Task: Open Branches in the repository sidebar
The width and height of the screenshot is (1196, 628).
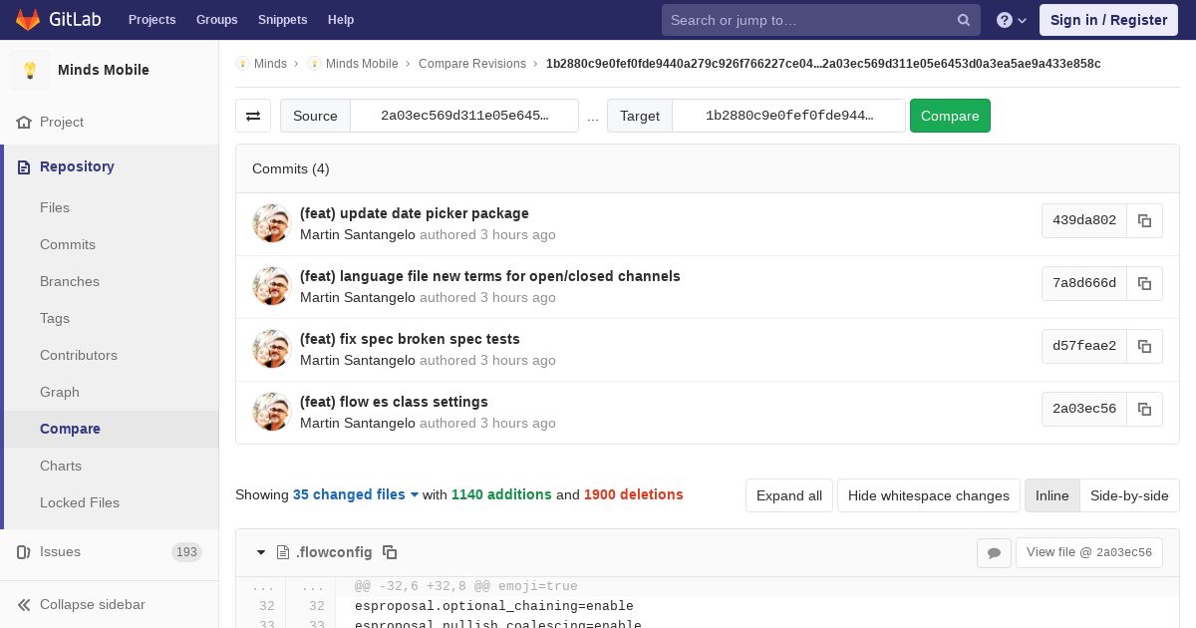Action: click(70, 281)
